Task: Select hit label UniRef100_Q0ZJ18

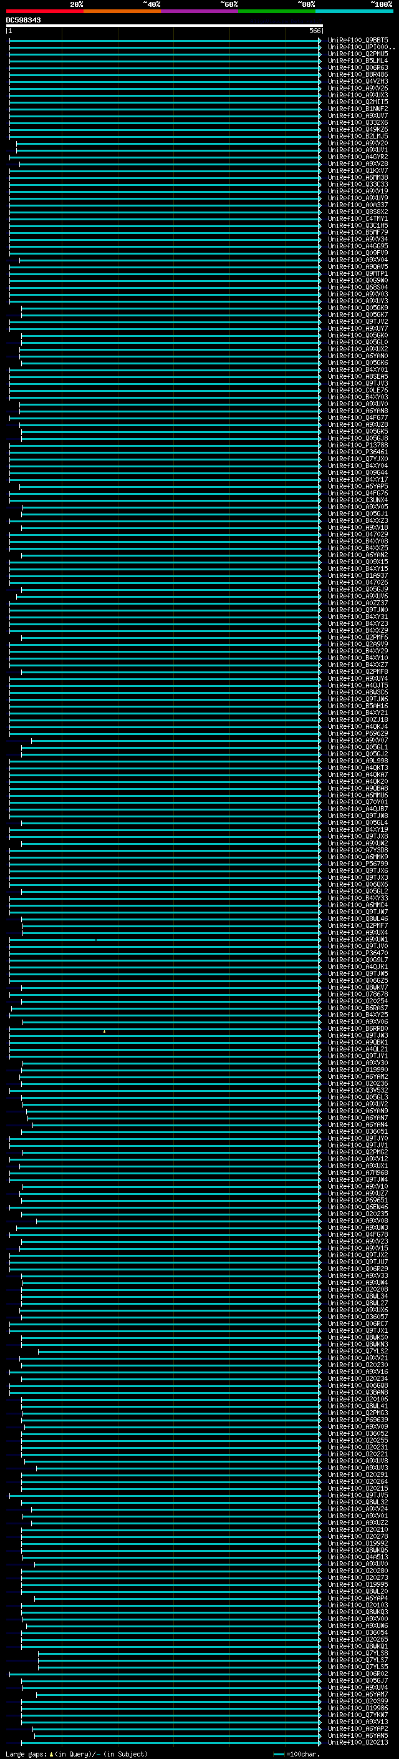Action: tap(358, 719)
